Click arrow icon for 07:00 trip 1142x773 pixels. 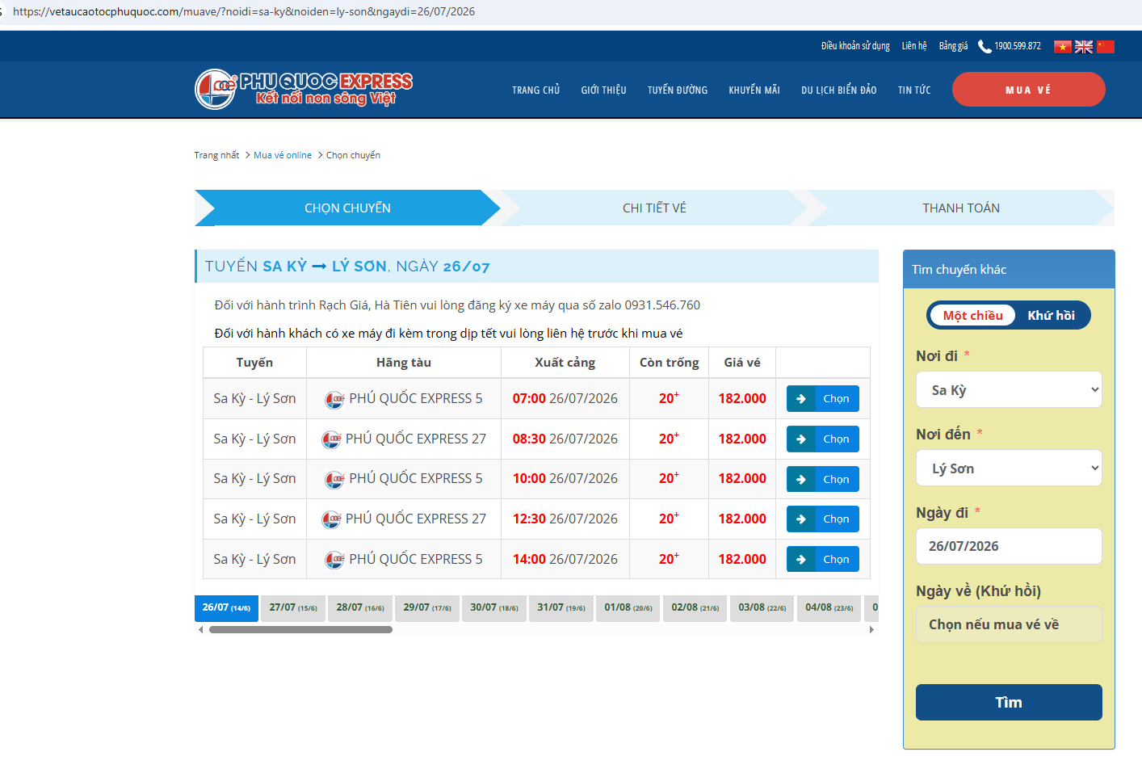coord(800,398)
